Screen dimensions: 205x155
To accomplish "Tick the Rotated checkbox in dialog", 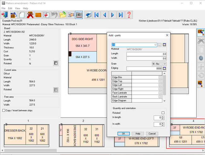I will pyautogui.click(x=163, y=113).
